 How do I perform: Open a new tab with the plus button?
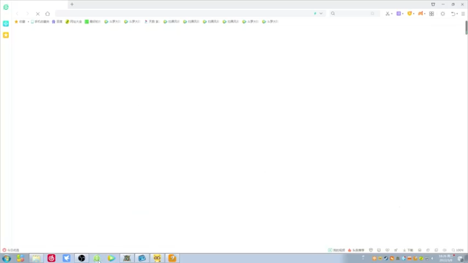[x=72, y=5]
